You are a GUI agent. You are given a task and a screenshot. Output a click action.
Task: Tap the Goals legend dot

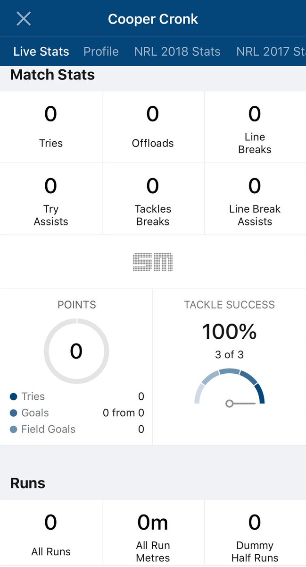click(x=13, y=413)
